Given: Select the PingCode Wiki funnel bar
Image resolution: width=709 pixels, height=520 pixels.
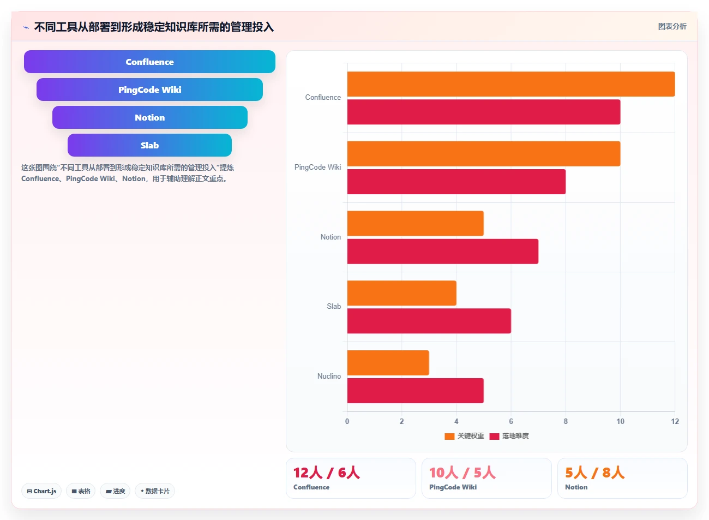Looking at the screenshot, I should (x=149, y=89).
